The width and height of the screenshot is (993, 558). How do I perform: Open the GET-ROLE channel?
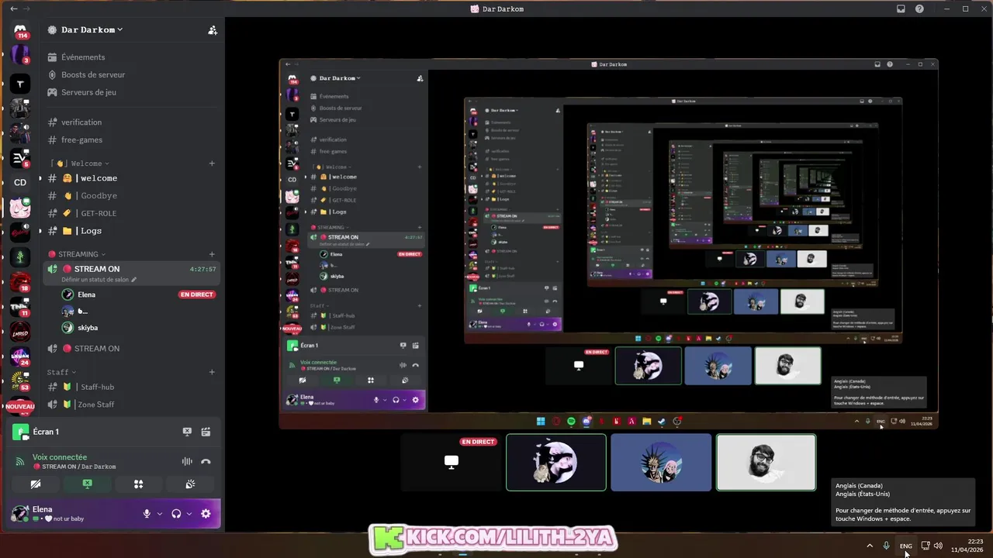132,213
